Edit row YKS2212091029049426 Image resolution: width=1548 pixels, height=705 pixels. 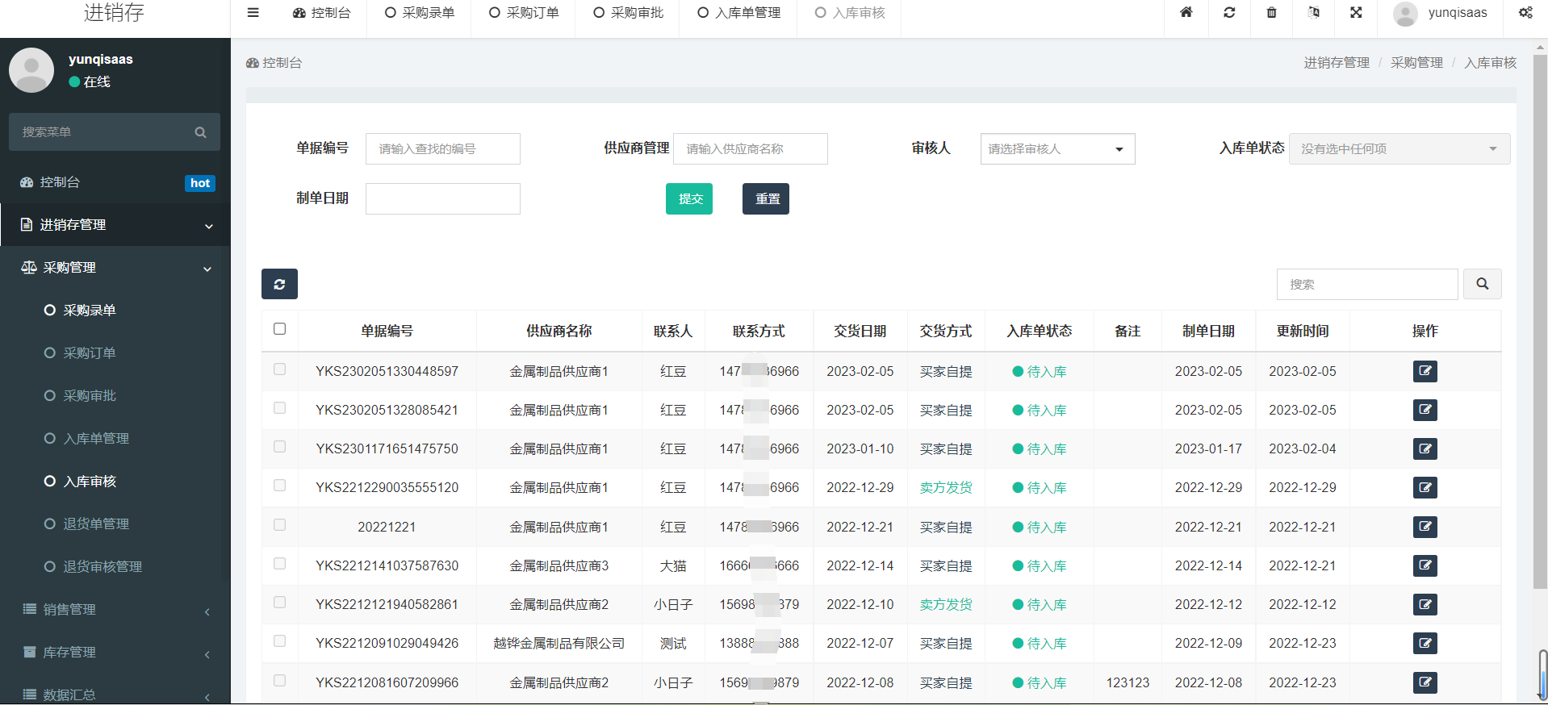(1425, 643)
